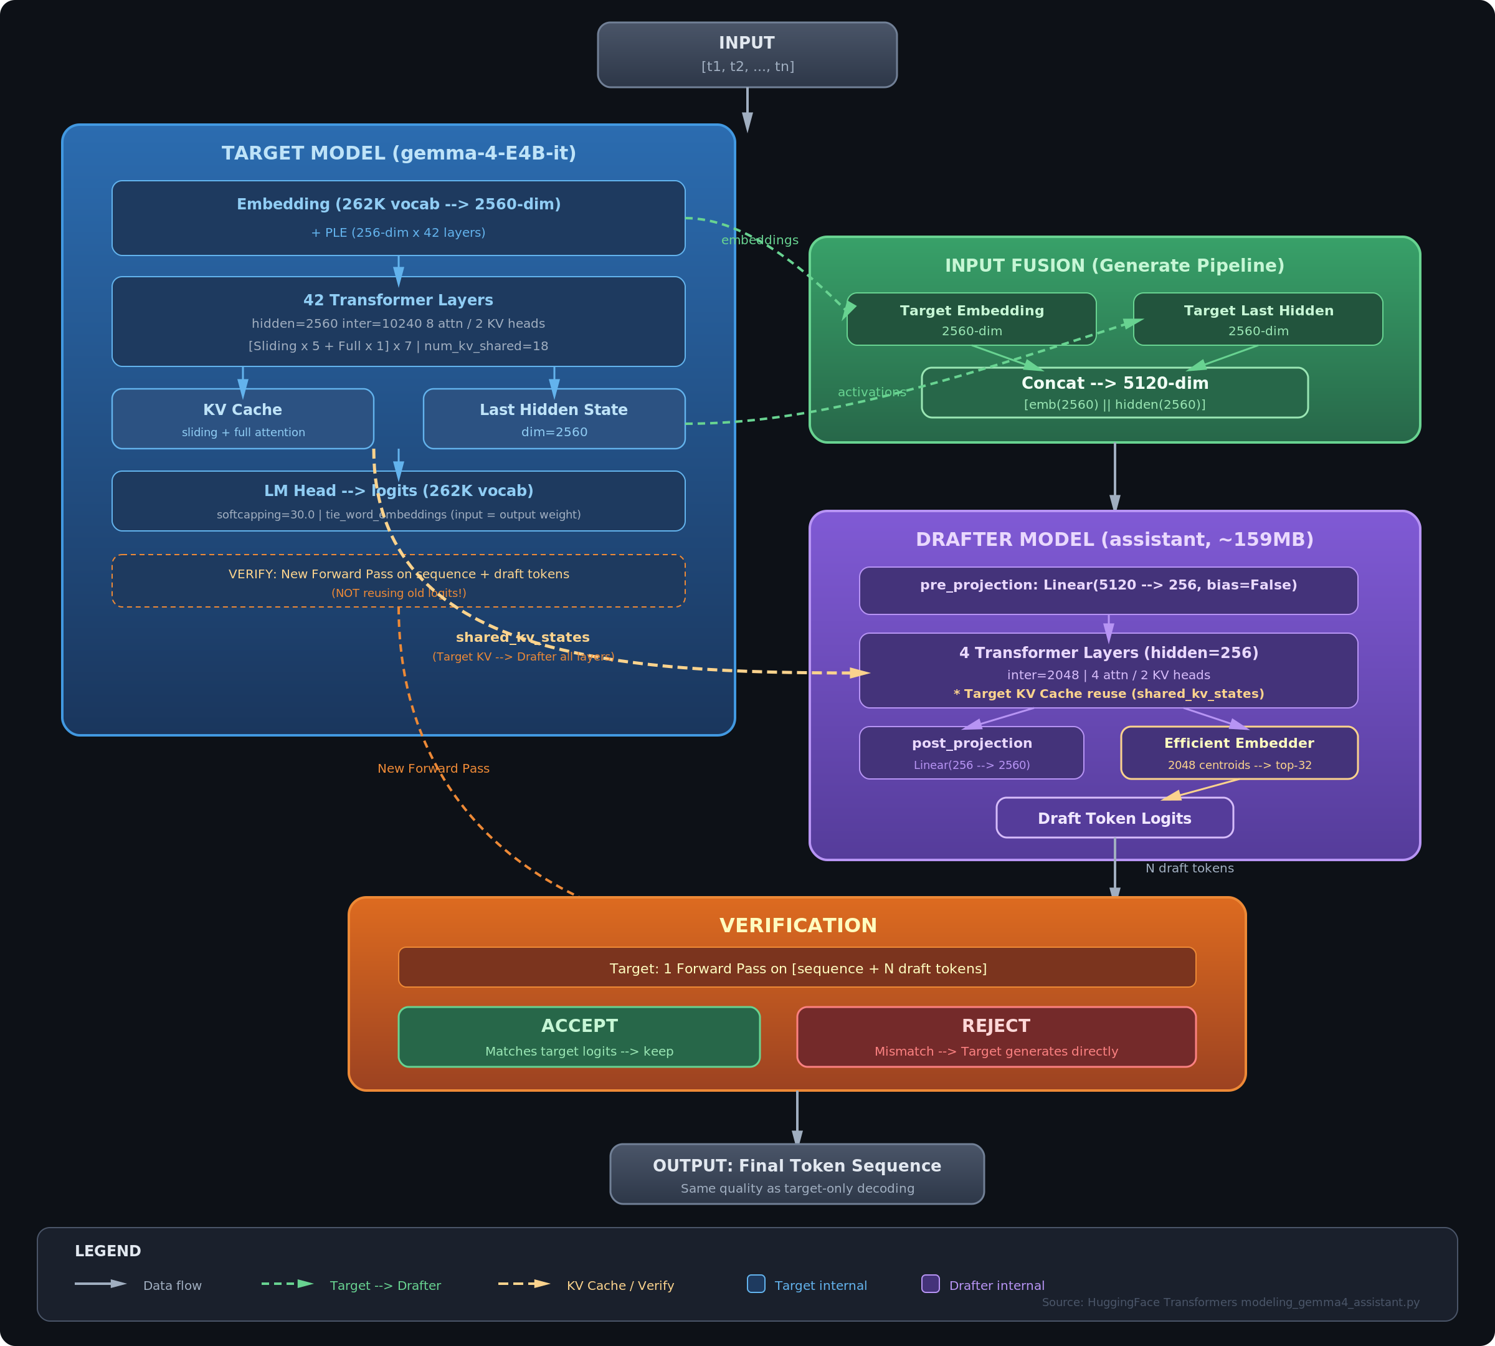
Task: Click the 'Target: 1 Forward Pass' bar
Action: click(797, 967)
